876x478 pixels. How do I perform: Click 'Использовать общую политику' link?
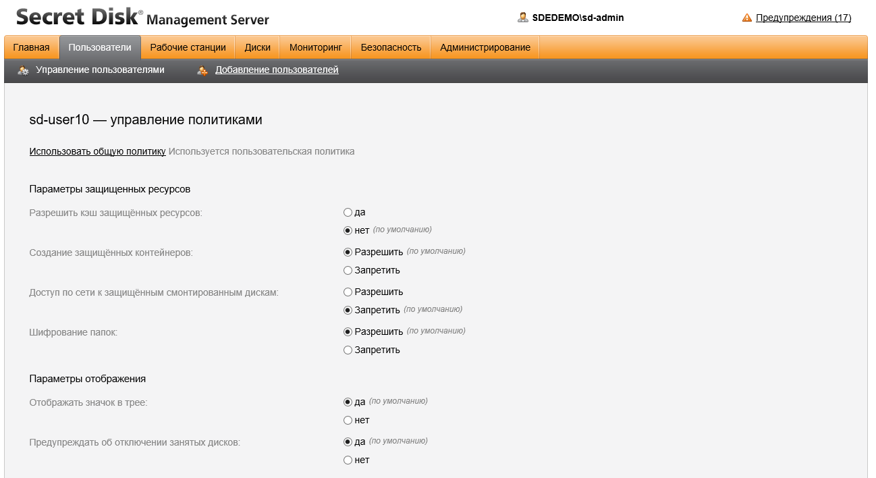97,151
